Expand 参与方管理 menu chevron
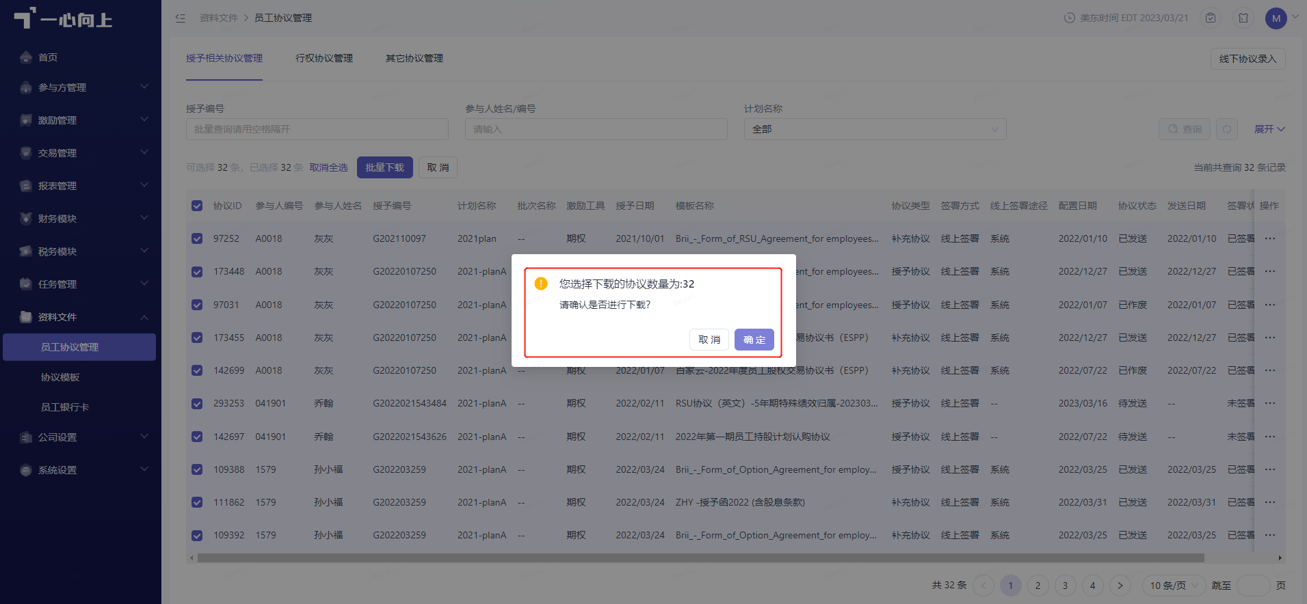The width and height of the screenshot is (1307, 604). click(x=144, y=87)
